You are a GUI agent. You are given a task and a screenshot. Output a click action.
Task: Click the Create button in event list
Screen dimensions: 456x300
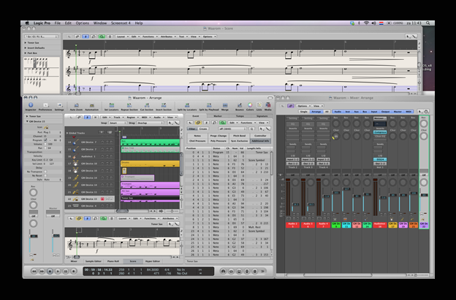pyautogui.click(x=203, y=128)
